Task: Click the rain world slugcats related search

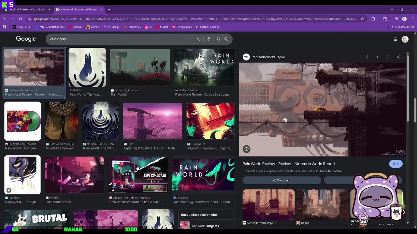Action: (206, 226)
